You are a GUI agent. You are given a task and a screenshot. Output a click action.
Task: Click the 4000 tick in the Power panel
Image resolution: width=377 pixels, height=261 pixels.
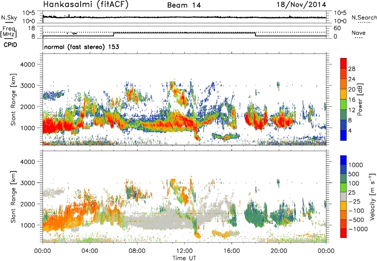tap(27, 65)
